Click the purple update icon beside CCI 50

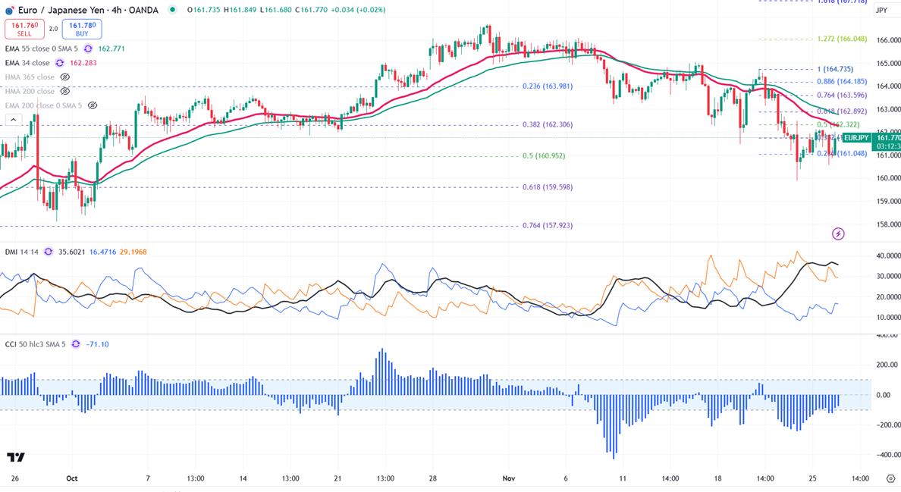click(x=76, y=344)
